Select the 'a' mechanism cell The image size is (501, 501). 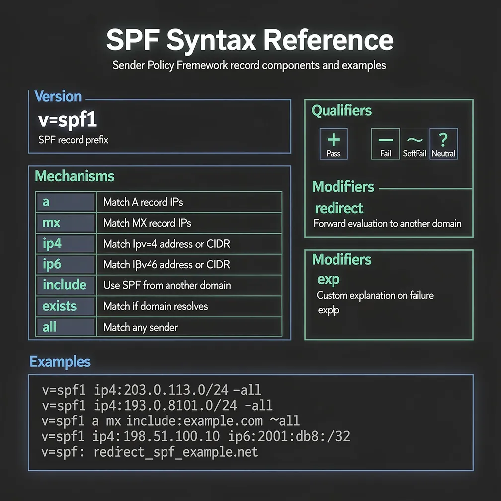coord(66,202)
